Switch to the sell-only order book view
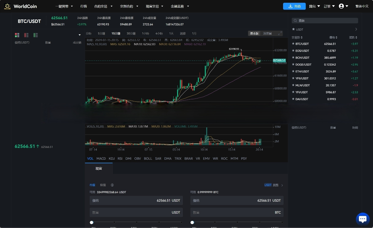This screenshot has width=373, height=228. 26,35
